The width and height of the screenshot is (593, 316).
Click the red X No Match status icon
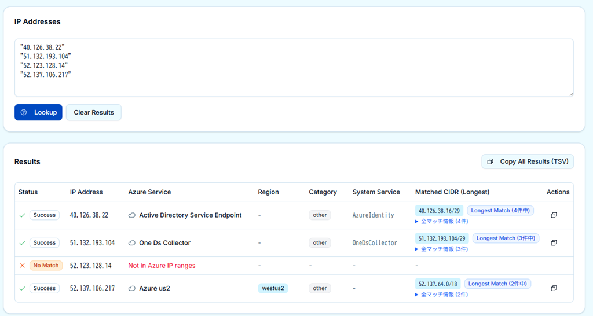pos(22,266)
